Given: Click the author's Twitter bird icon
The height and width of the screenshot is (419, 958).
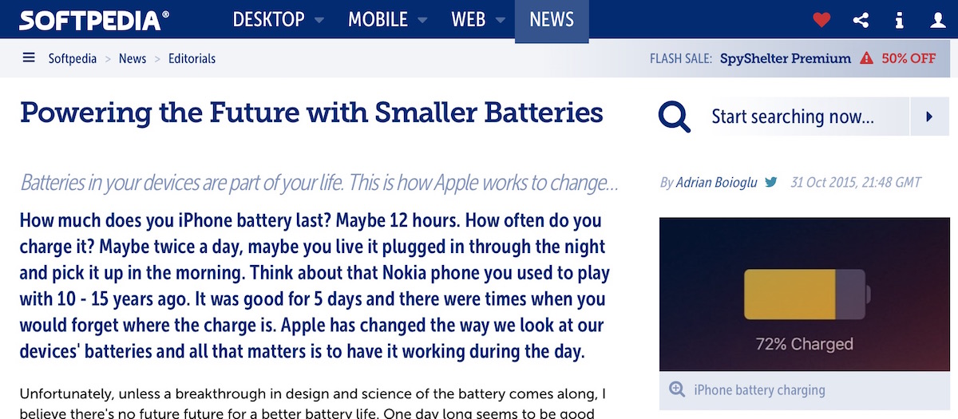Looking at the screenshot, I should [x=771, y=183].
